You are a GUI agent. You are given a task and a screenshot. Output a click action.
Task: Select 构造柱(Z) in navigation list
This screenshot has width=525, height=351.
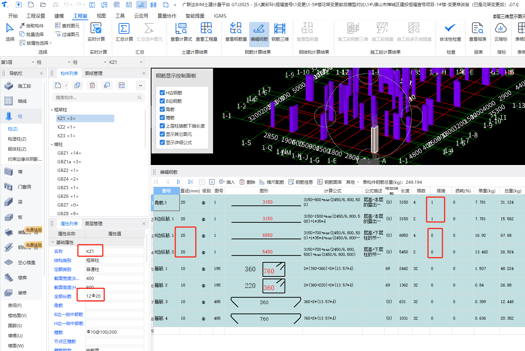tap(17, 139)
